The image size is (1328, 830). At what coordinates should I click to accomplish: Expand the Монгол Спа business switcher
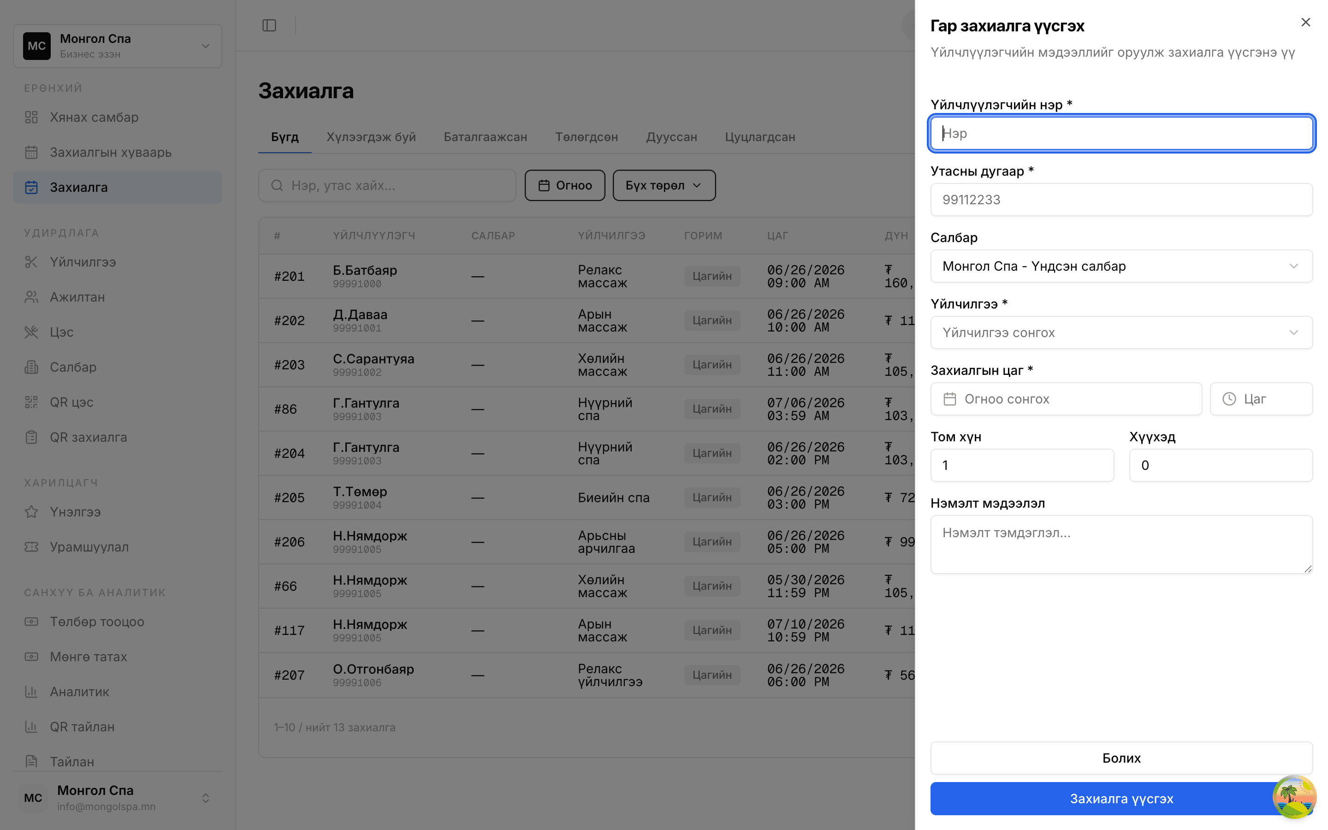(118, 46)
